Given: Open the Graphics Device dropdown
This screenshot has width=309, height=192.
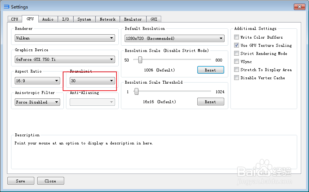Looking at the screenshot, I should pyautogui.click(x=65, y=59).
